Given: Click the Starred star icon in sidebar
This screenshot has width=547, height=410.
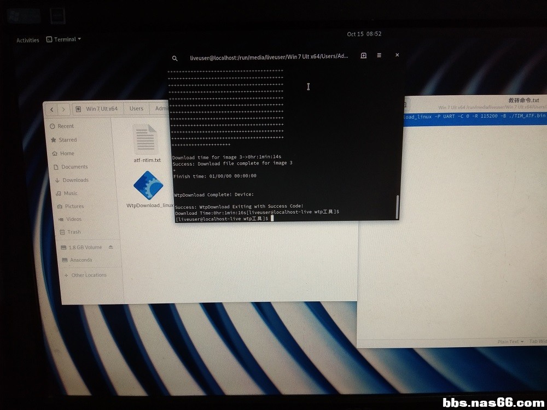Looking at the screenshot, I should [54, 140].
